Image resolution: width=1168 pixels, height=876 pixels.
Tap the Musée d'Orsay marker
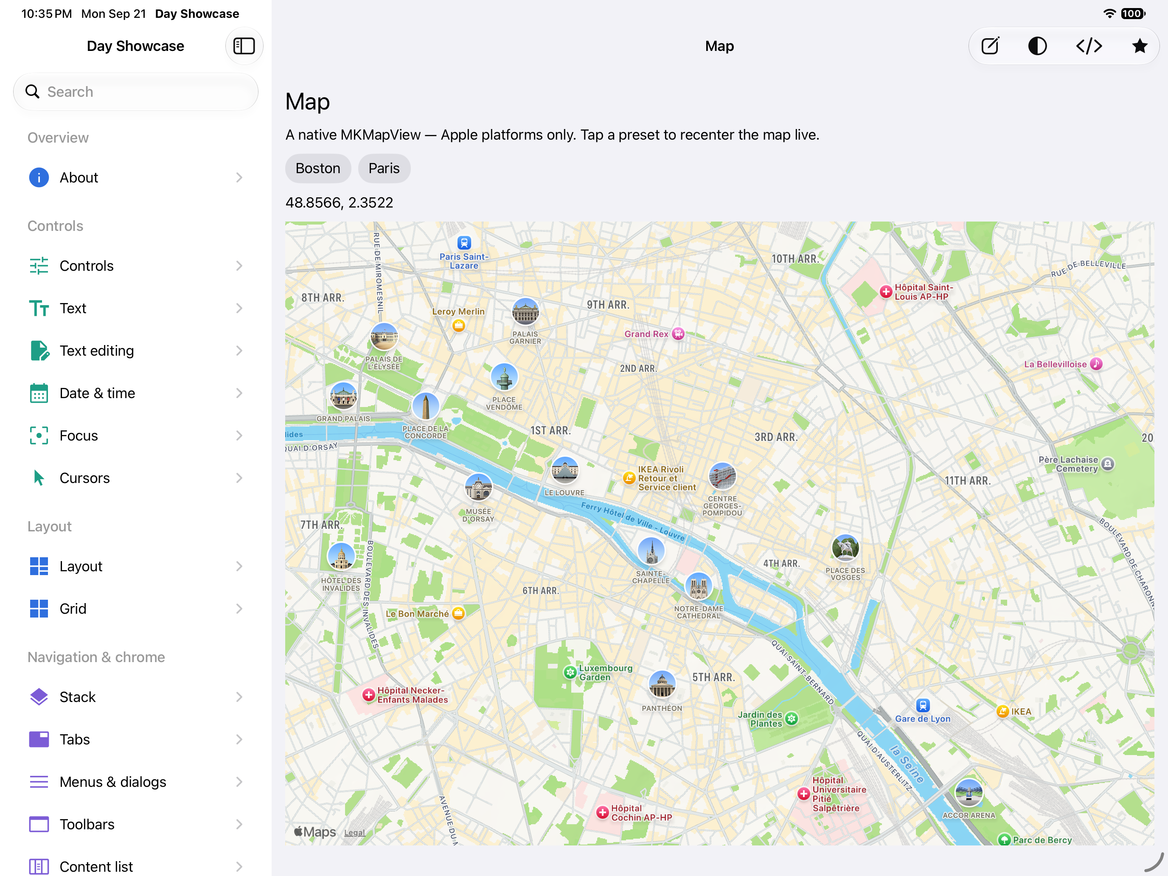[478, 487]
